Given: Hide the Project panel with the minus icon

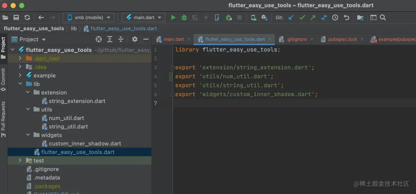Looking at the screenshot, I should click(x=146, y=39).
